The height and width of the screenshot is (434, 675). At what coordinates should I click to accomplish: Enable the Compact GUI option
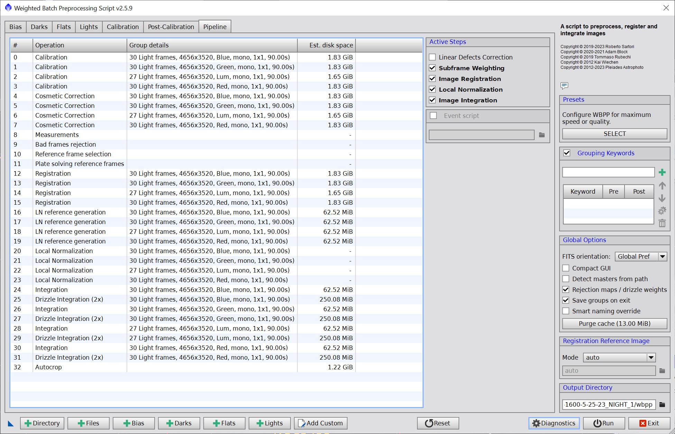[566, 268]
